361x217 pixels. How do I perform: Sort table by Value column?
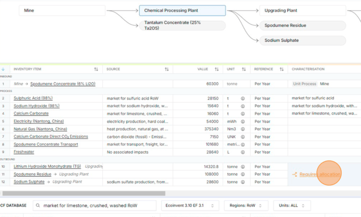click(x=217, y=69)
